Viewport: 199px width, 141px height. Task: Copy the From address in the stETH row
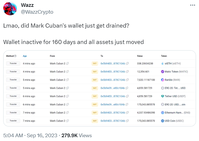coord(68,63)
